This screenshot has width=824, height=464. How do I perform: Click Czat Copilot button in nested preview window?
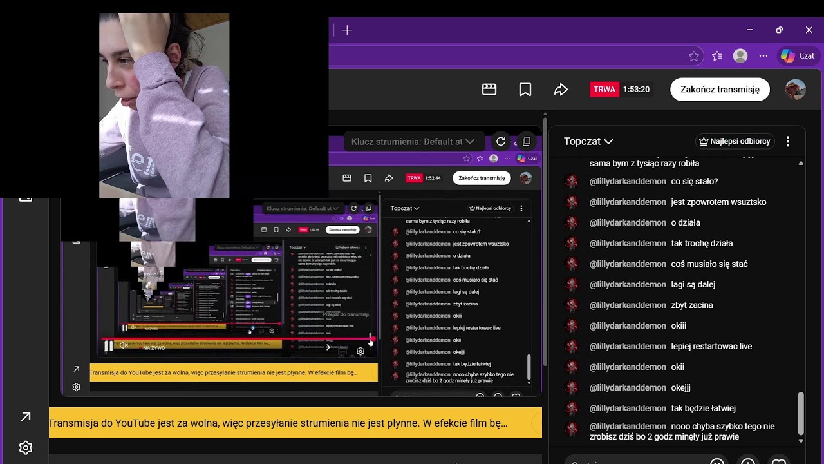tap(528, 159)
